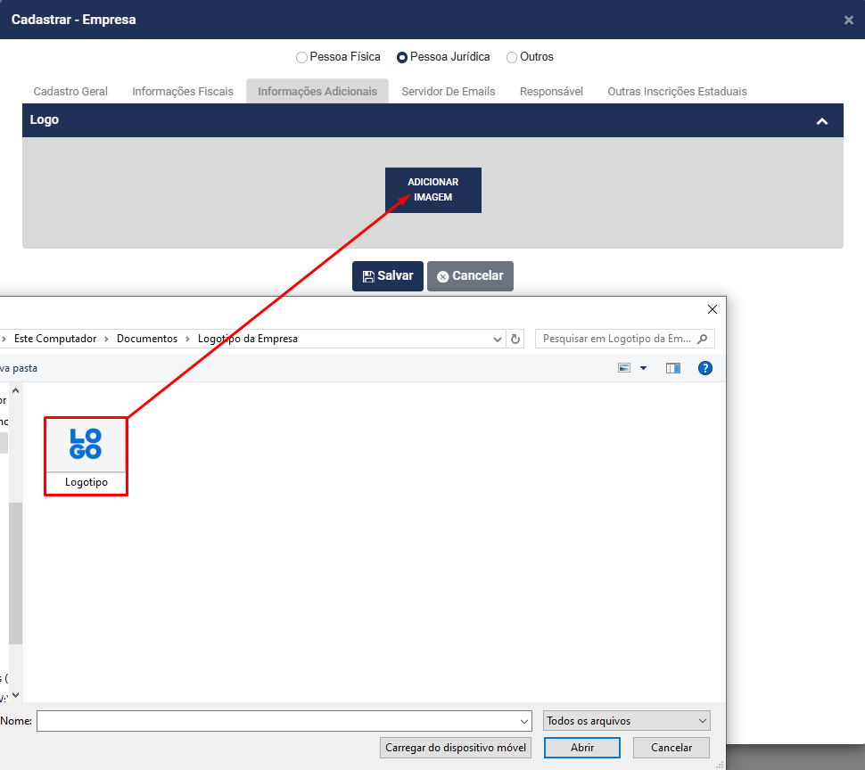
Task: Toggle the preview pane icon
Action: (673, 368)
